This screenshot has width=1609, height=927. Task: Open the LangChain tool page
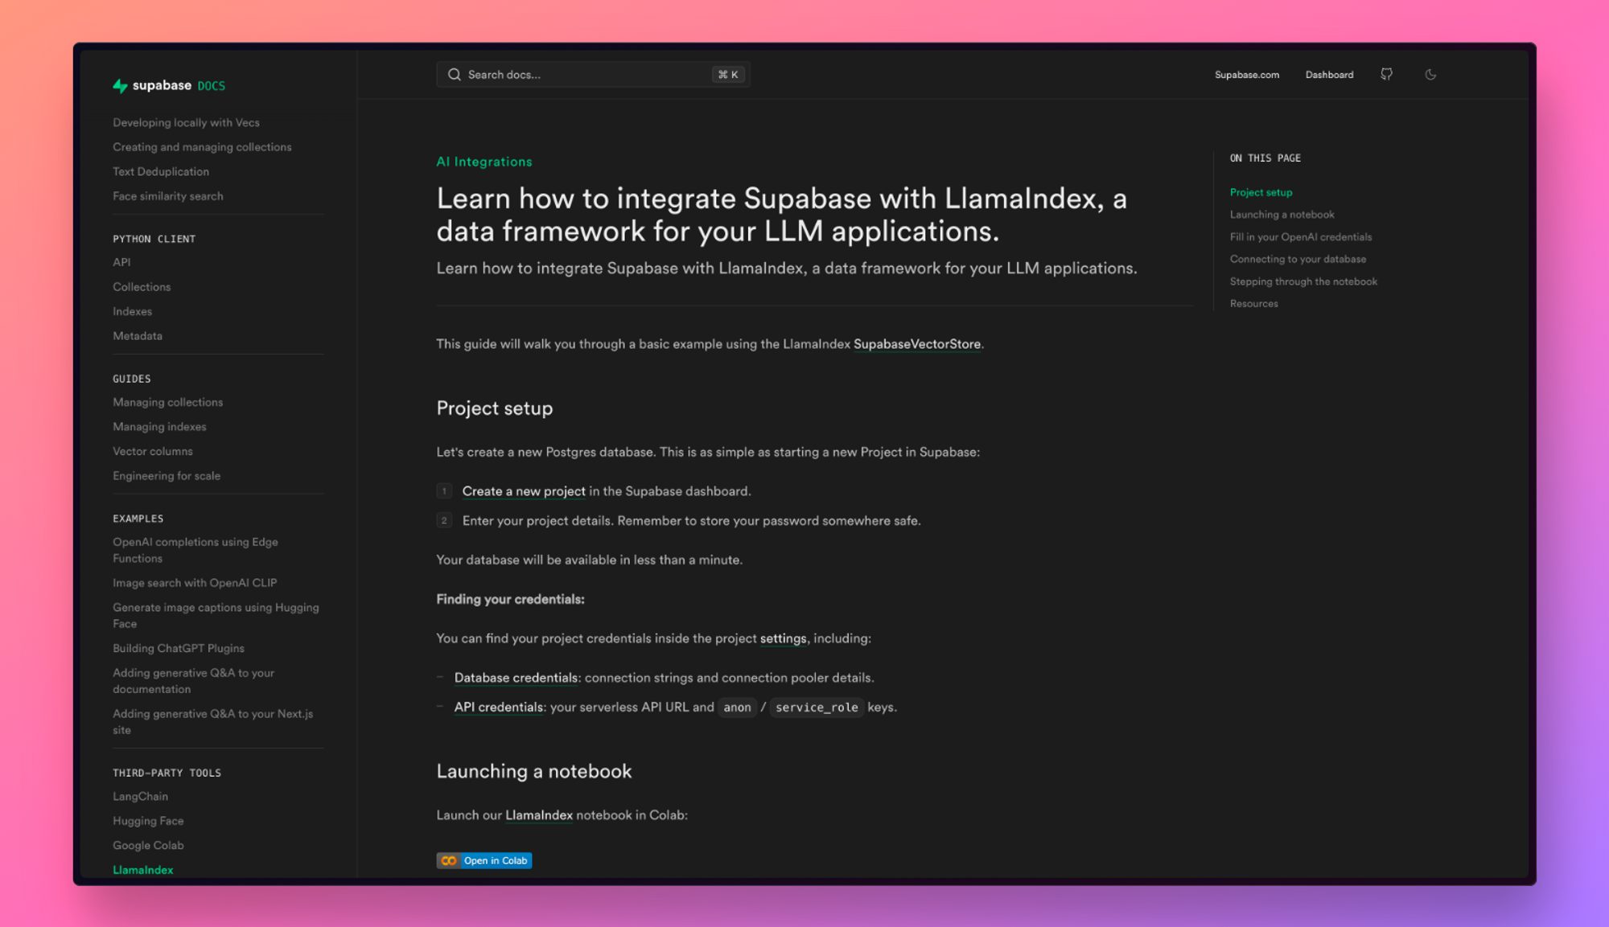(140, 797)
